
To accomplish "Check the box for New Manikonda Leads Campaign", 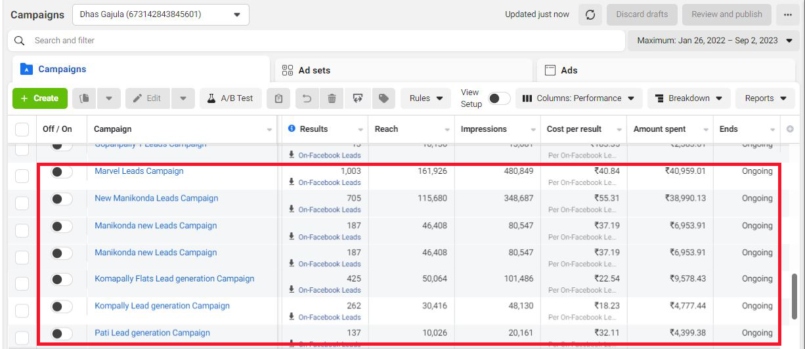I will 22,203.
